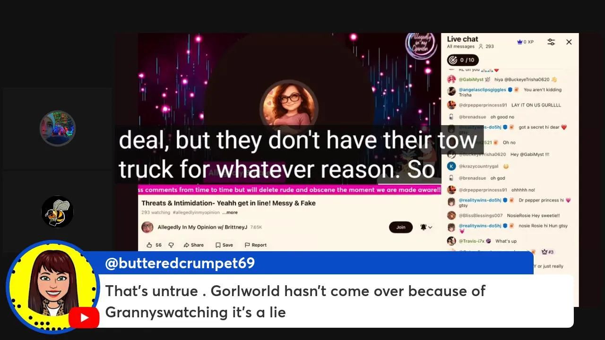Expand description with ...more
This screenshot has width=605, height=340.
(230, 212)
